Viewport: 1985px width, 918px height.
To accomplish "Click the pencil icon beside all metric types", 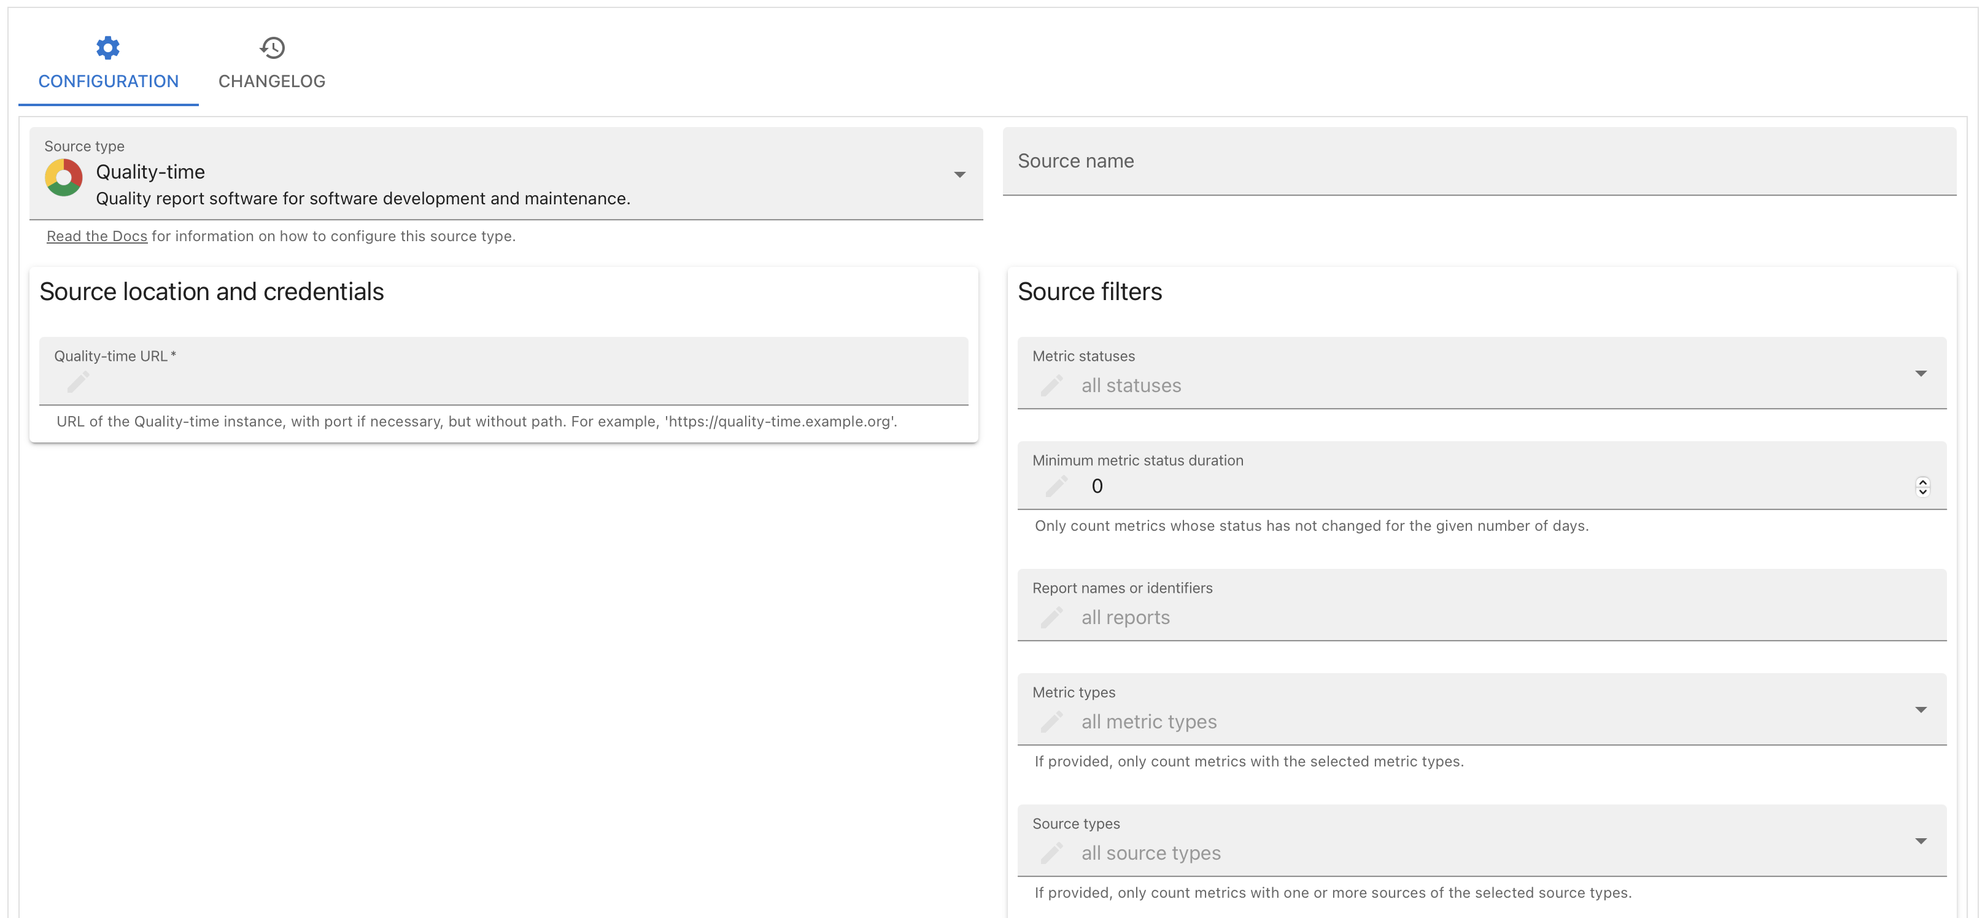I will [1051, 722].
